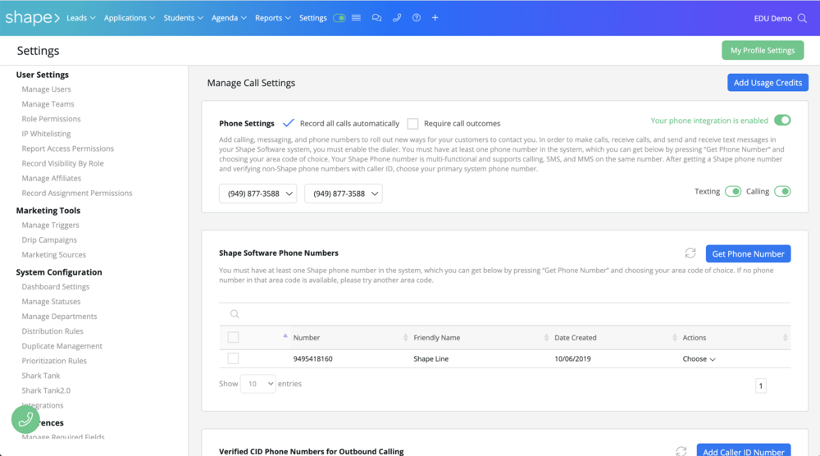Click the Get Phone Number button

click(748, 253)
